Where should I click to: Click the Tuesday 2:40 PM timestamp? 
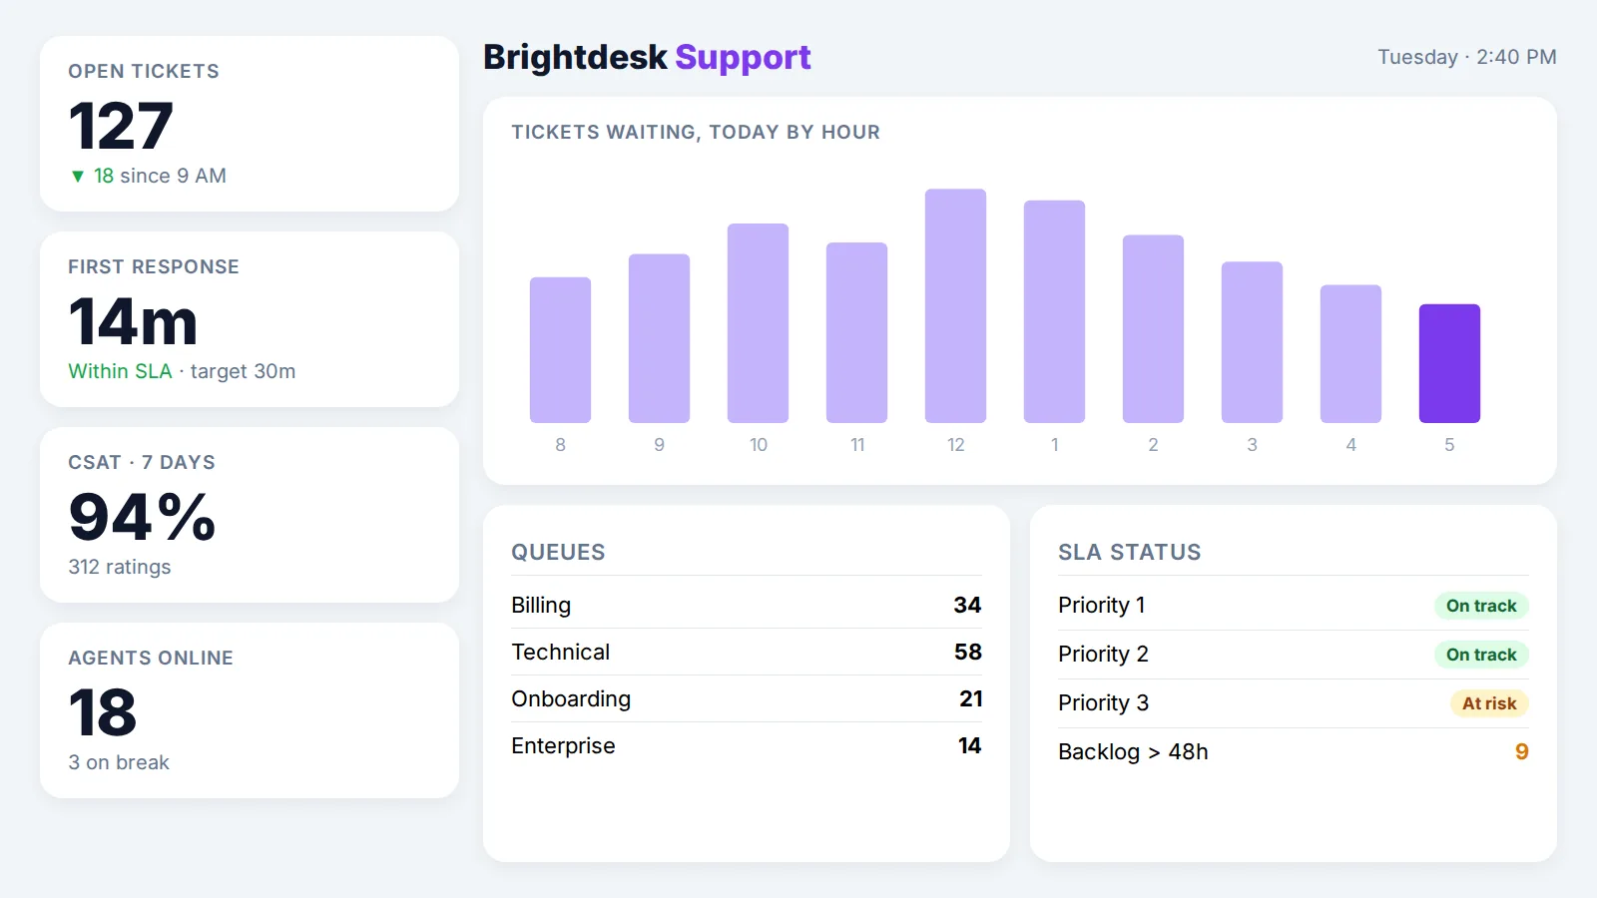(x=1467, y=57)
